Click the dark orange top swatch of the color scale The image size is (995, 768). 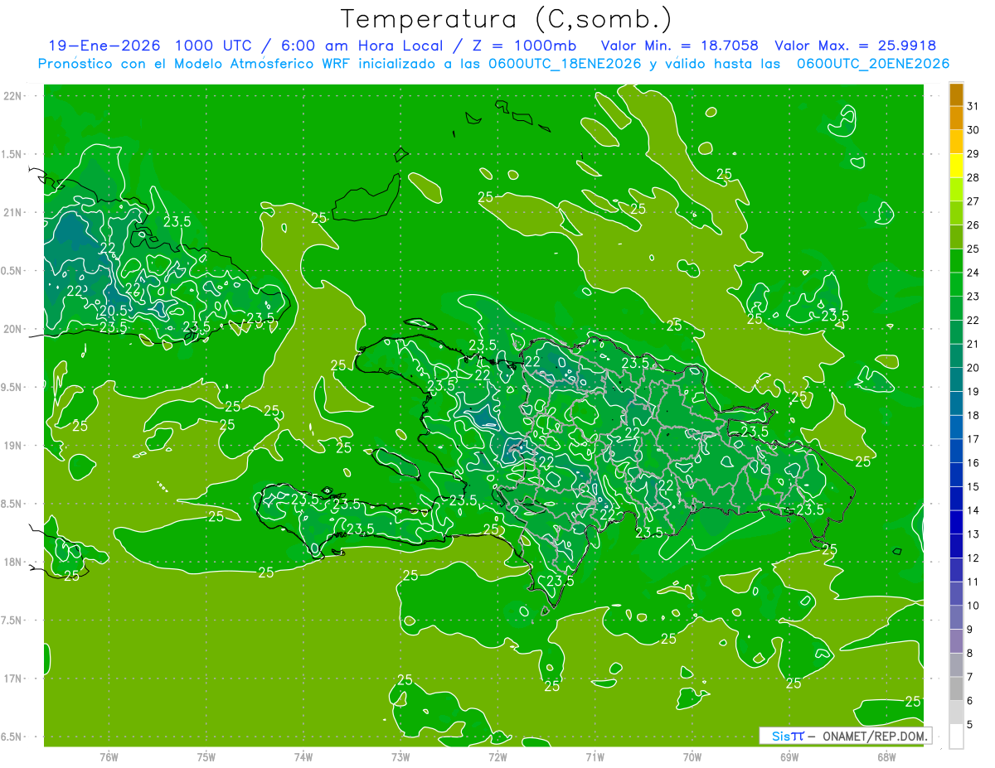(x=956, y=94)
